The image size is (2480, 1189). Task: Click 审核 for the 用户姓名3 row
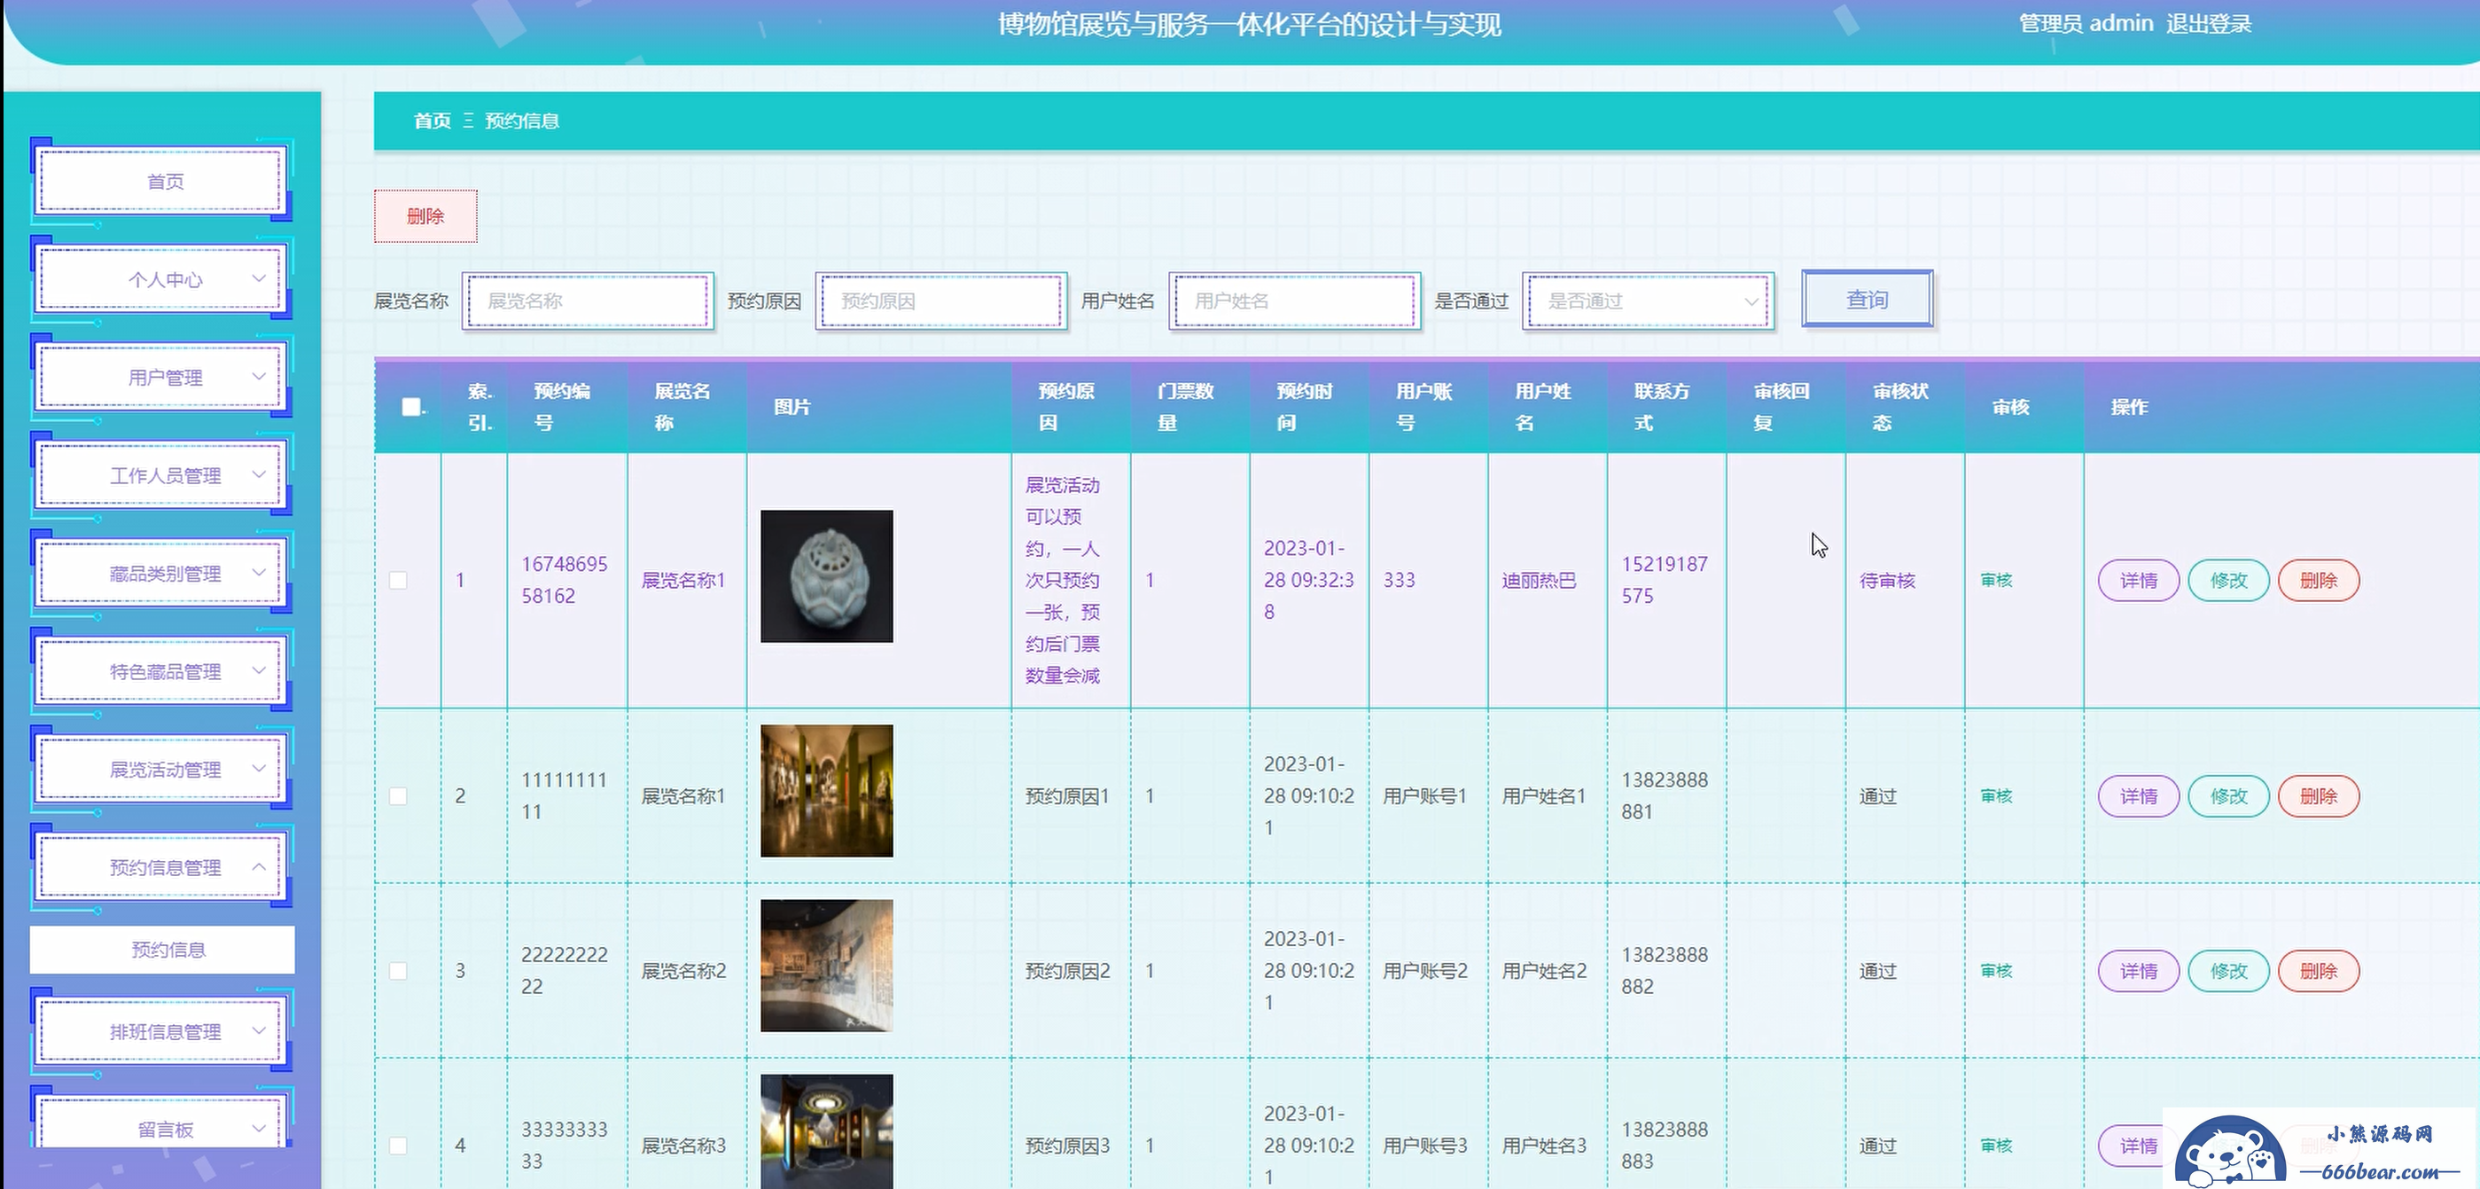click(x=1997, y=1146)
